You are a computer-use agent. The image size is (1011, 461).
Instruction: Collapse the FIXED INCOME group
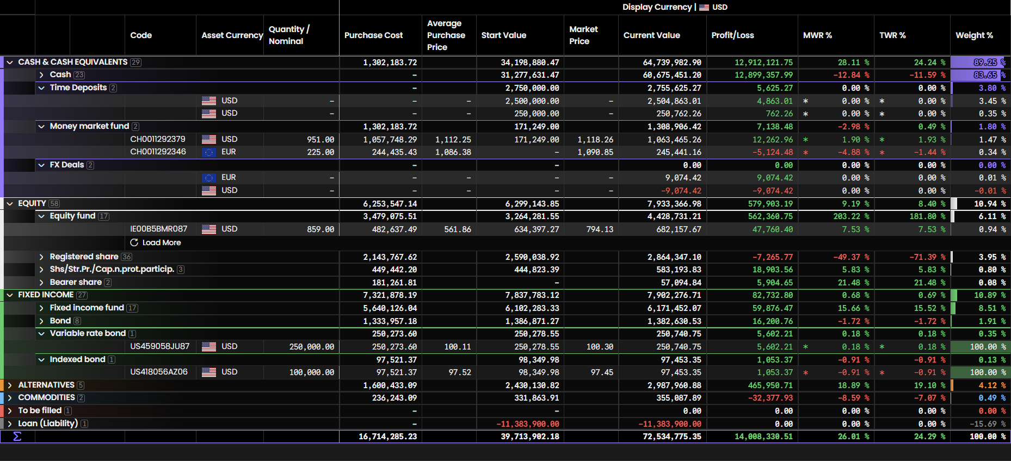[10, 295]
